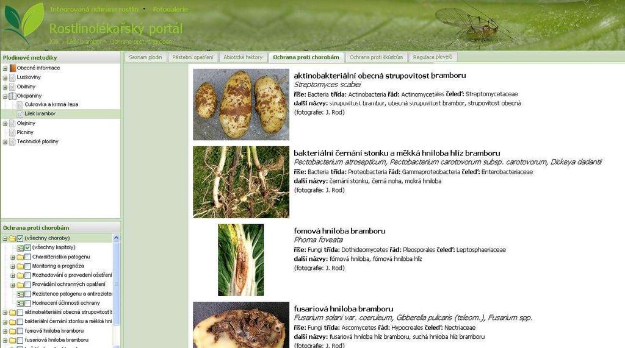Click the folder icon of fusariová hniloba bramboru
625x348 pixels.
pyautogui.click(x=12, y=341)
